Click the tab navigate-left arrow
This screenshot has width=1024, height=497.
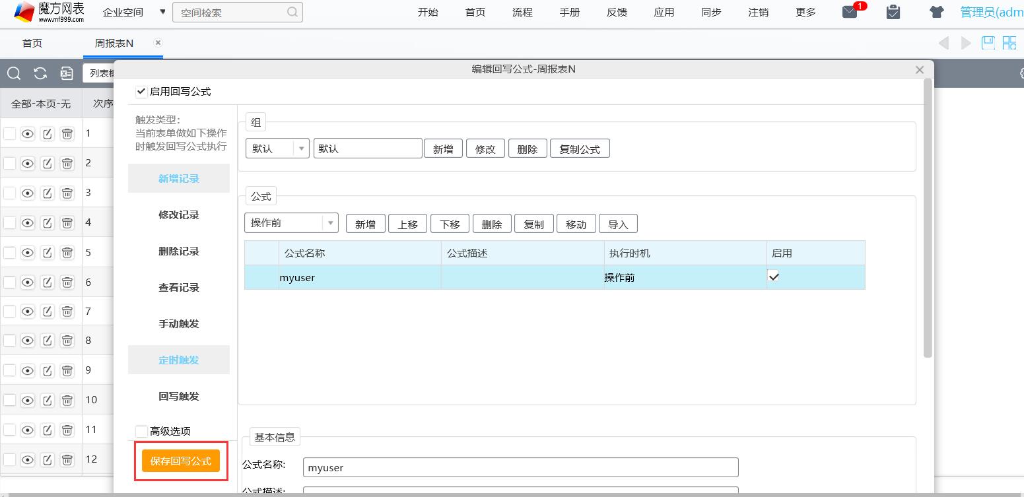tap(944, 44)
